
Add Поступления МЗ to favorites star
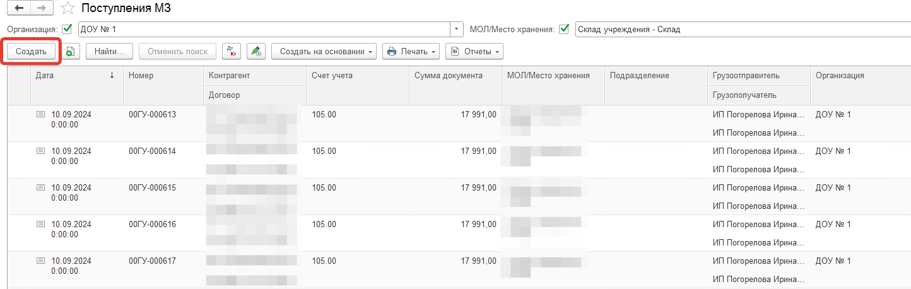click(x=68, y=9)
